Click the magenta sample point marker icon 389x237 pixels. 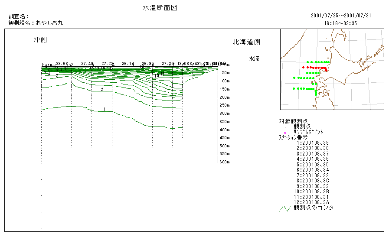coord(284,133)
